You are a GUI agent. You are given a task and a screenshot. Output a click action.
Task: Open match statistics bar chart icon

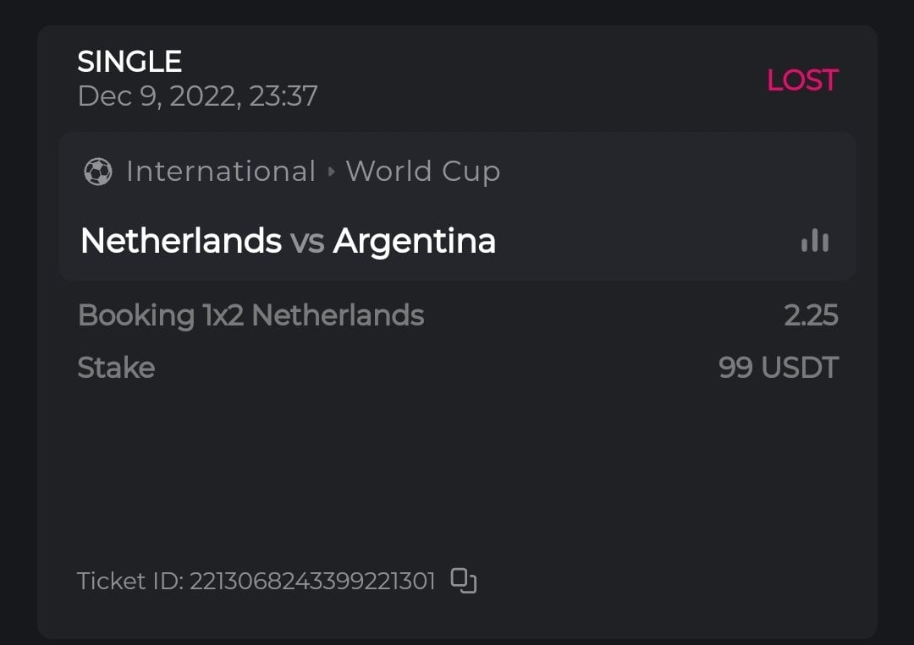pyautogui.click(x=815, y=241)
